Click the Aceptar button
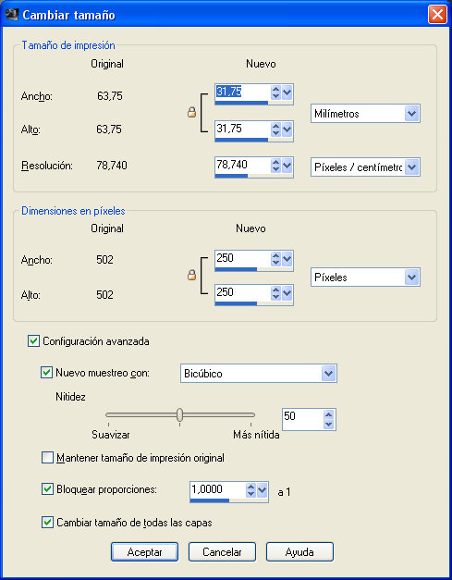 (144, 552)
